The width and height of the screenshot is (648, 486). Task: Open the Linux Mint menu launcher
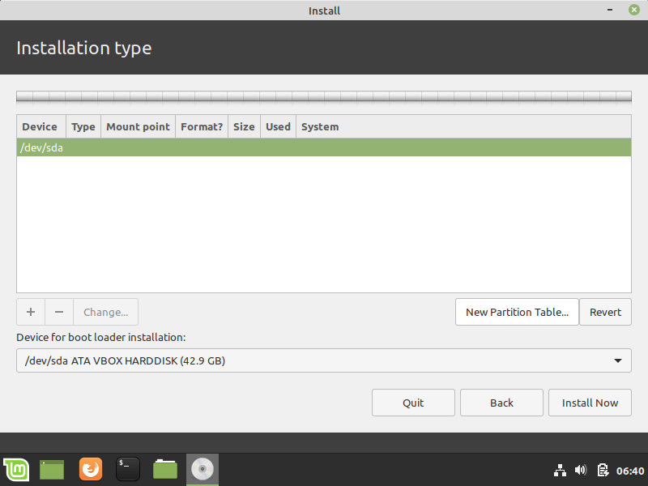coord(16,470)
